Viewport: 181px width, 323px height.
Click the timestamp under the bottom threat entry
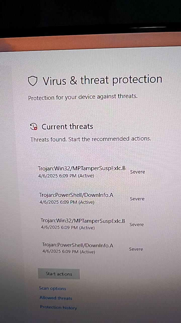(x=69, y=252)
